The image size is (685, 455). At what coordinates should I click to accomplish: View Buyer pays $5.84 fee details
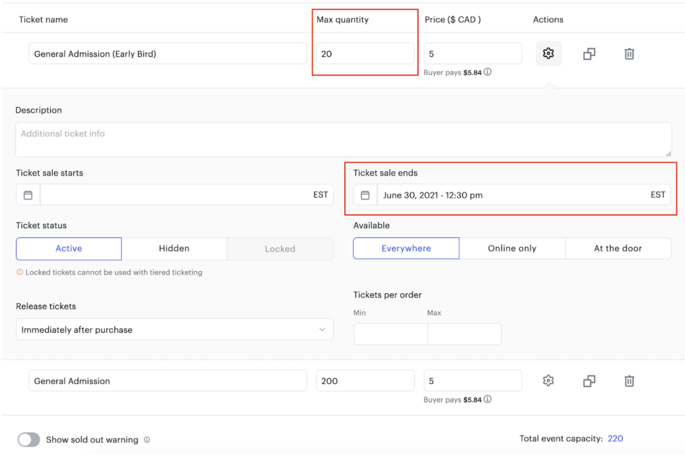tap(487, 72)
